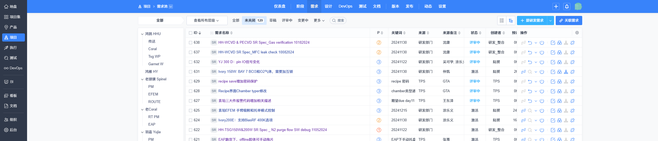Viewport: 658px width, 141px height.
Task: Expand the 更多 filter dropdown
Action: (x=319, y=20)
